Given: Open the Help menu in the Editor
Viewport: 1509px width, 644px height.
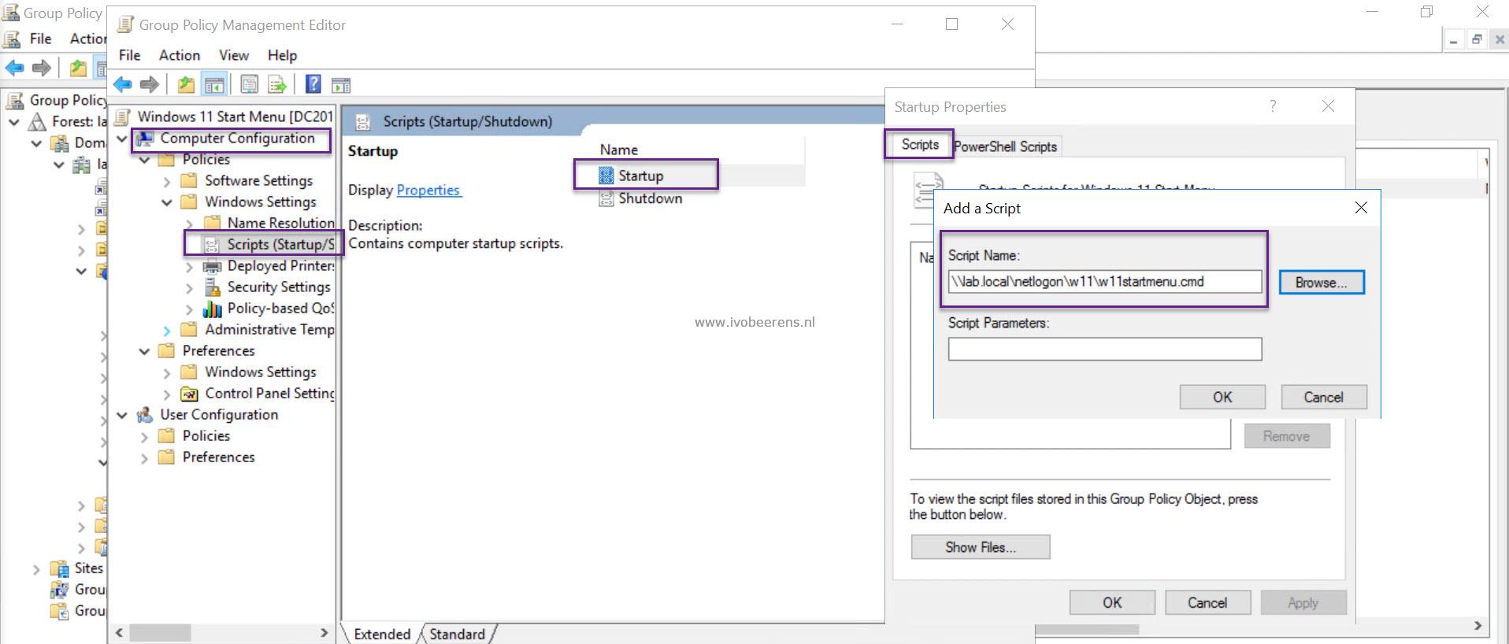Looking at the screenshot, I should pyautogui.click(x=282, y=55).
